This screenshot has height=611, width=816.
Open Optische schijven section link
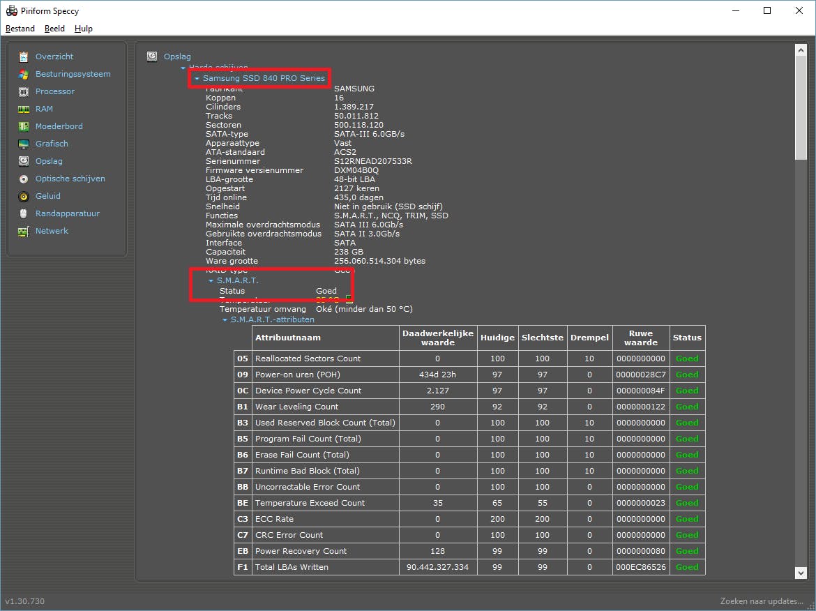pyautogui.click(x=70, y=179)
